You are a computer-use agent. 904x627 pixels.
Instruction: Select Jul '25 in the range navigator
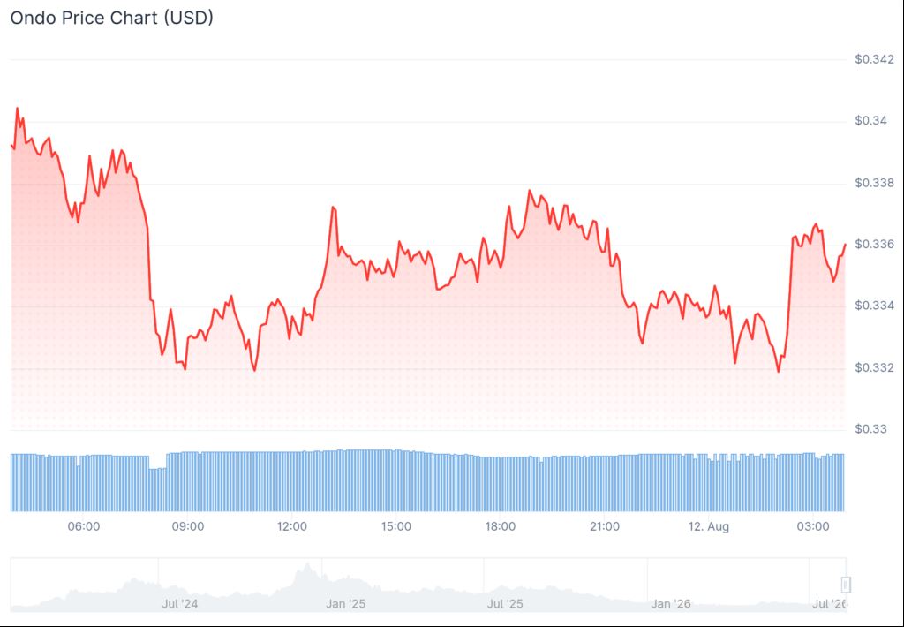[505, 604]
